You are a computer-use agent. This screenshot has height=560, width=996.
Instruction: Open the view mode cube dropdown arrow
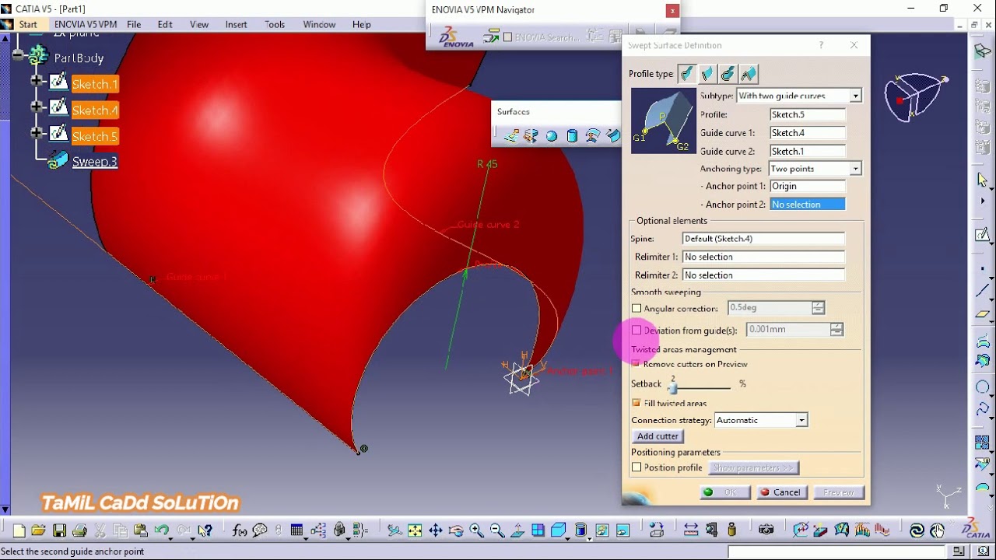click(x=568, y=539)
